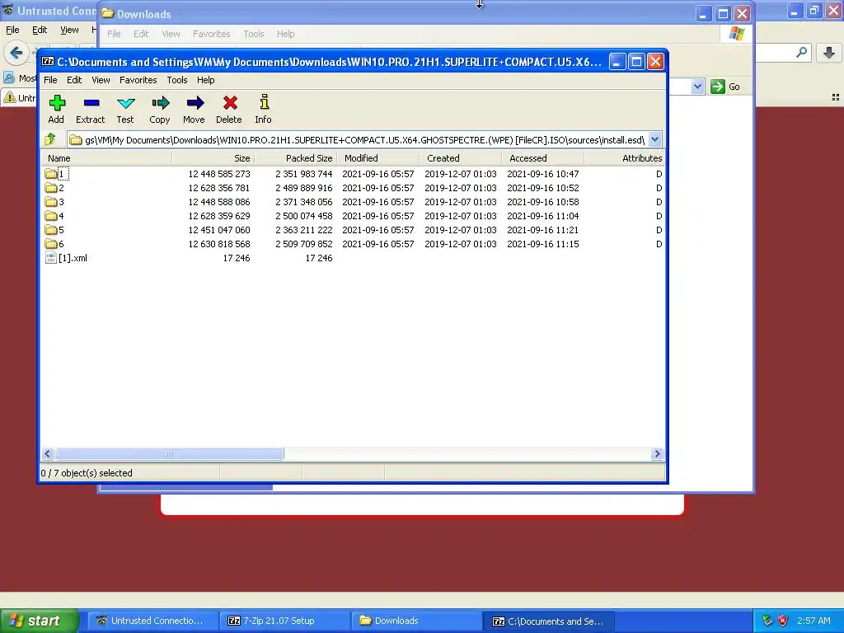844x633 pixels.
Task: Open the 7-Zip Tools menu
Action: tap(177, 80)
